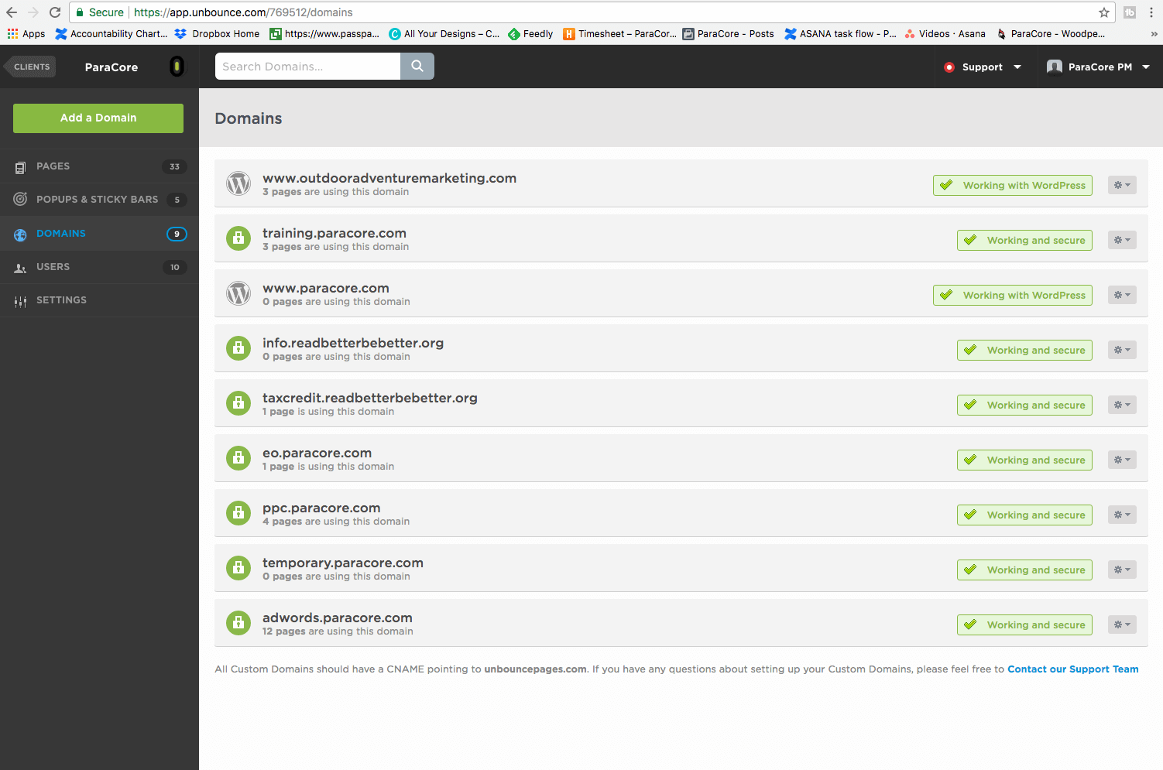The height and width of the screenshot is (770, 1163).
Task: Click the lock icon for ppc.paracore.com
Action: (238, 513)
